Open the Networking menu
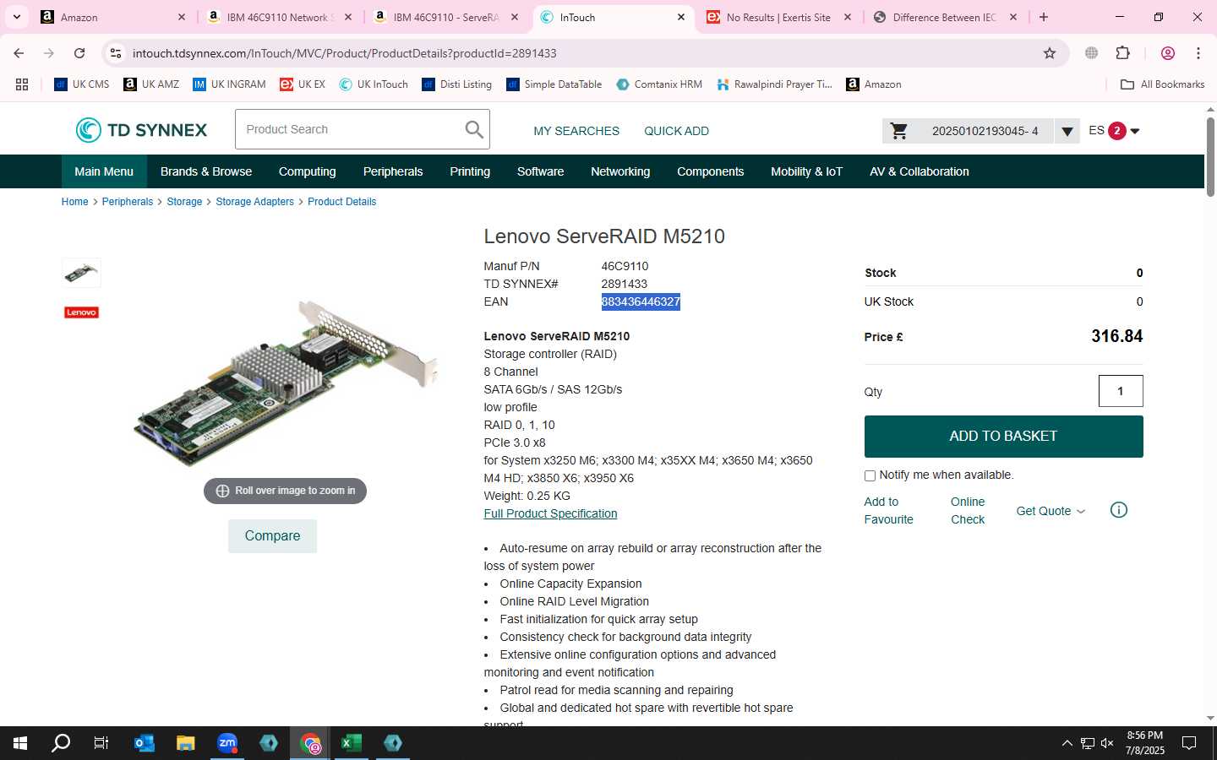The width and height of the screenshot is (1217, 760). (620, 171)
